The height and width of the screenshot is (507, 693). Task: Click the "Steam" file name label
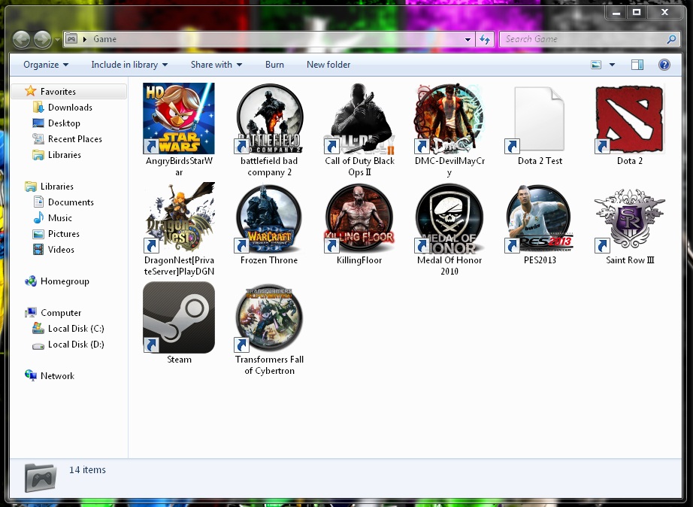(179, 360)
